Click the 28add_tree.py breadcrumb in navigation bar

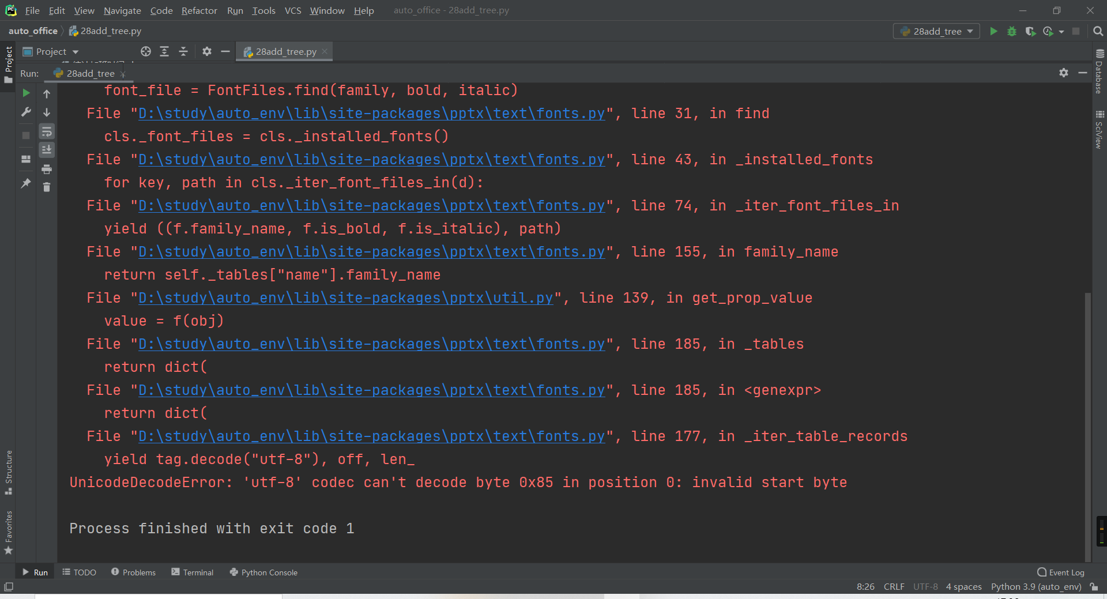106,31
